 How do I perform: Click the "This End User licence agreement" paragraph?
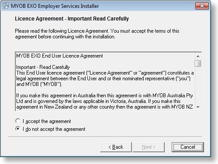tap(105, 79)
